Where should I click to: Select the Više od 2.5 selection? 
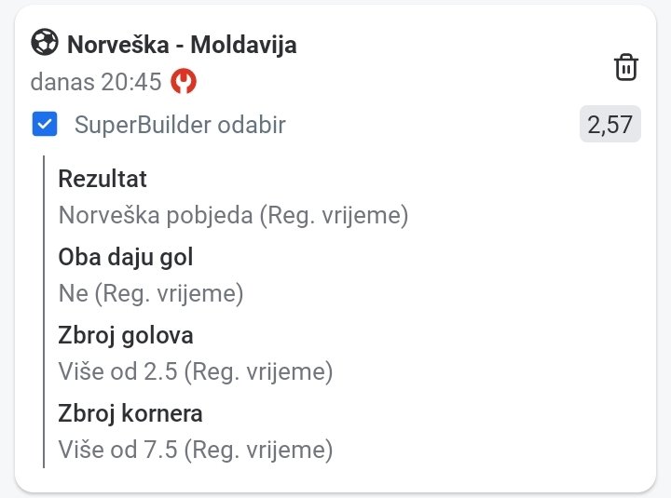pos(195,372)
